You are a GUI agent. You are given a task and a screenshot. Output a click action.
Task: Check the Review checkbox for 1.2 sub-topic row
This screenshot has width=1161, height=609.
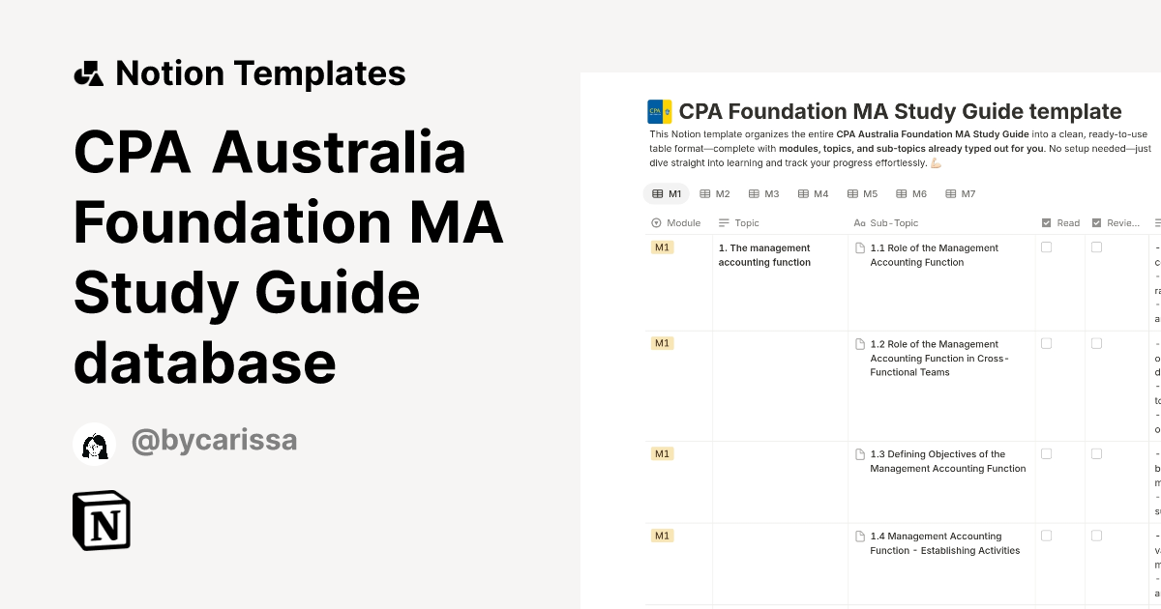tap(1096, 342)
